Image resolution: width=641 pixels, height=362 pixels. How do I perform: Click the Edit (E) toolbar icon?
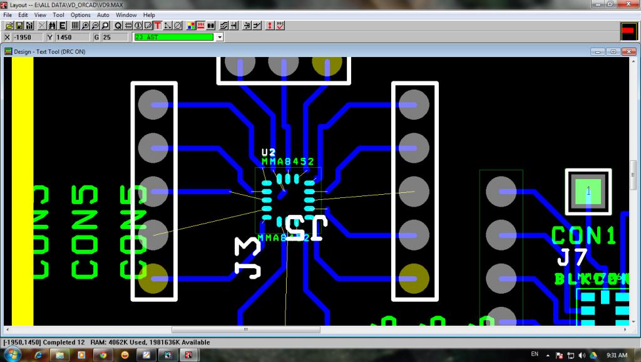click(63, 25)
